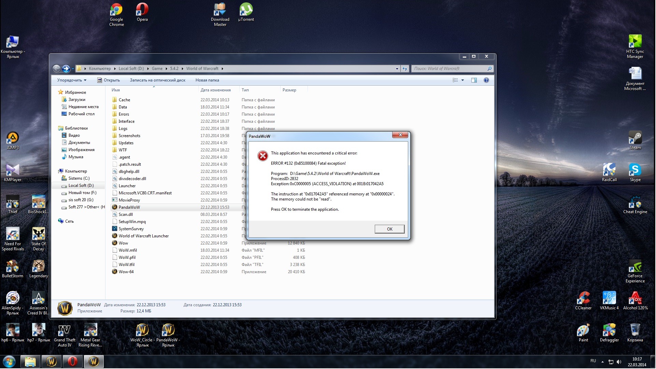
Task: Open Explorer from the taskbar
Action: click(x=30, y=362)
